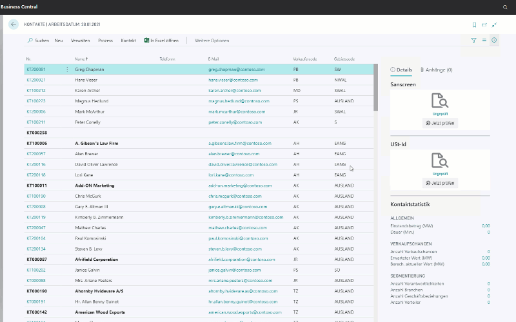Click Weitere Optionen
This screenshot has width=516, height=322.
[212, 41]
